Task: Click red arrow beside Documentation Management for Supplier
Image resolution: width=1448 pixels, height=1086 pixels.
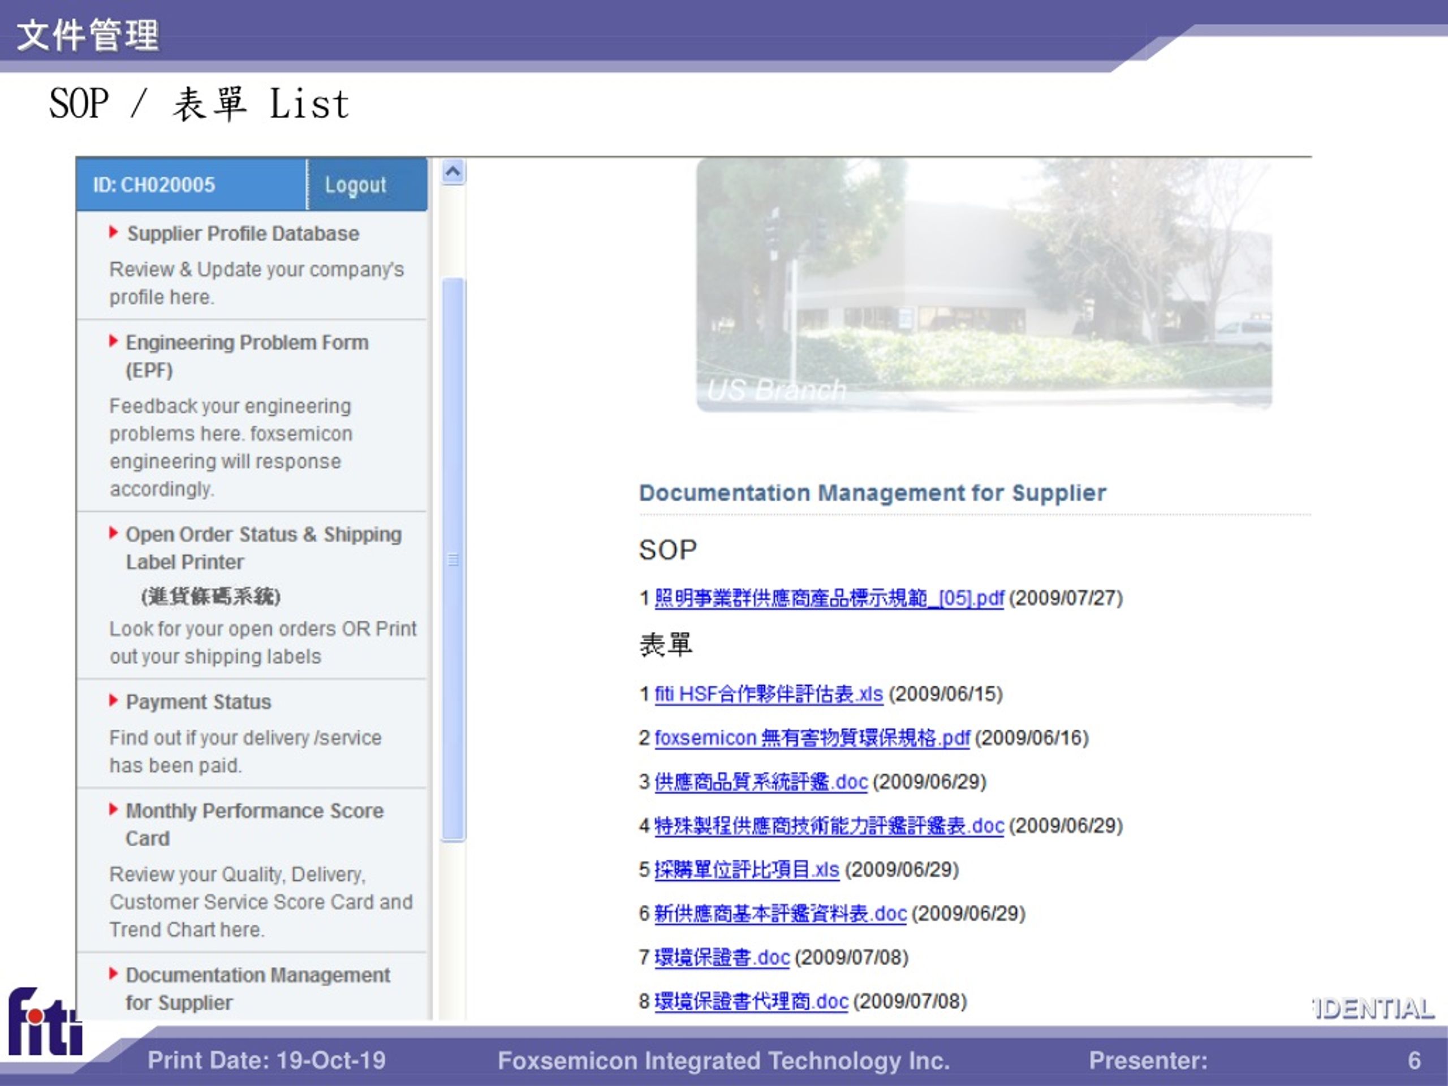Action: pyautogui.click(x=114, y=973)
